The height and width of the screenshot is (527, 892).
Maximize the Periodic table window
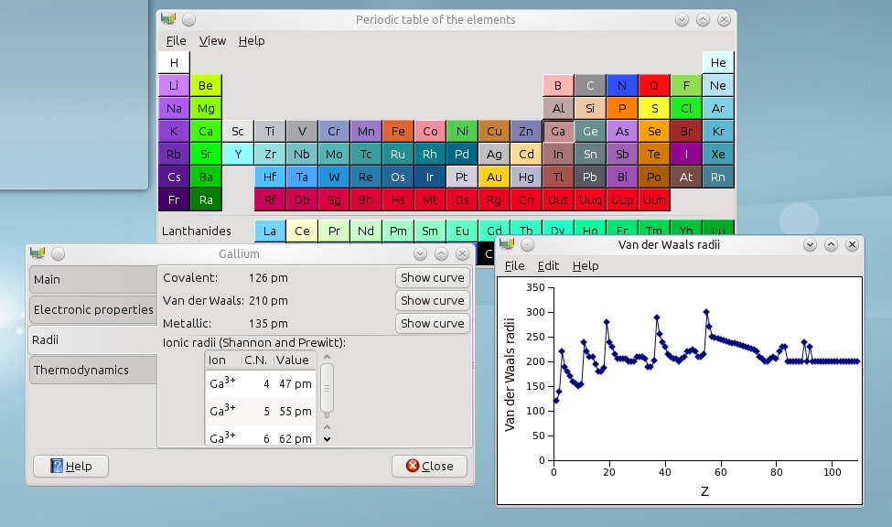click(703, 19)
